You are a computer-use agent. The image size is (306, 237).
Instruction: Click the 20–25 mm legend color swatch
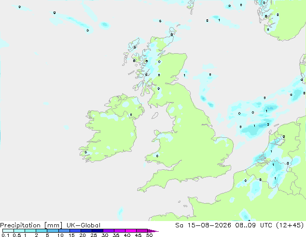click(86, 231)
